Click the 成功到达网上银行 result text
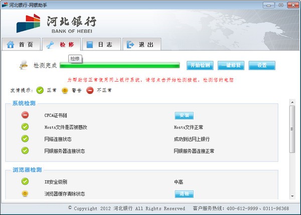 click(x=192, y=139)
